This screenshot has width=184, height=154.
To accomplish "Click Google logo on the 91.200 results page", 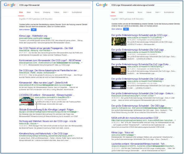I will pyautogui.click(x=9, y=5).
